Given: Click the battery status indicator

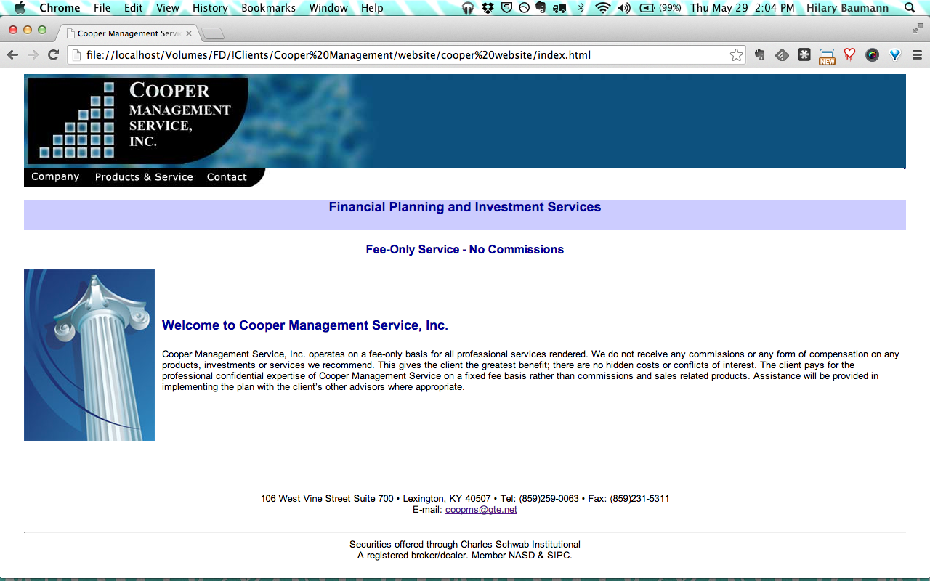Looking at the screenshot, I should [x=661, y=8].
